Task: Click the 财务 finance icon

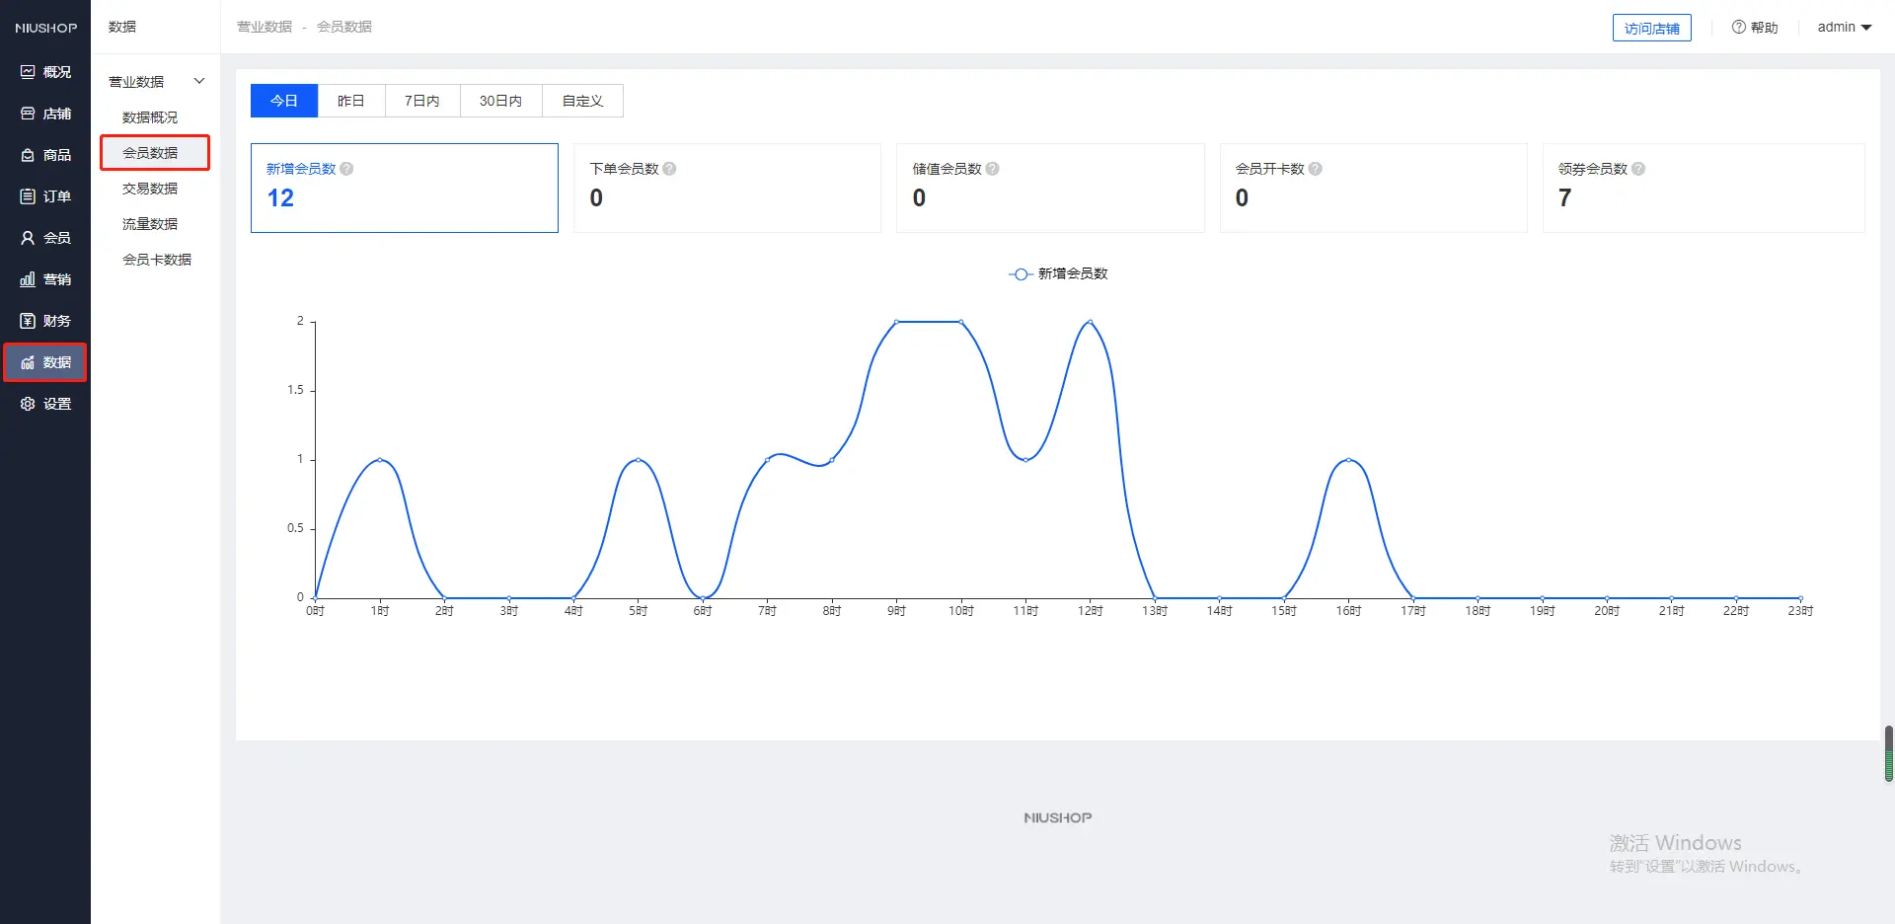Action: click(x=28, y=321)
